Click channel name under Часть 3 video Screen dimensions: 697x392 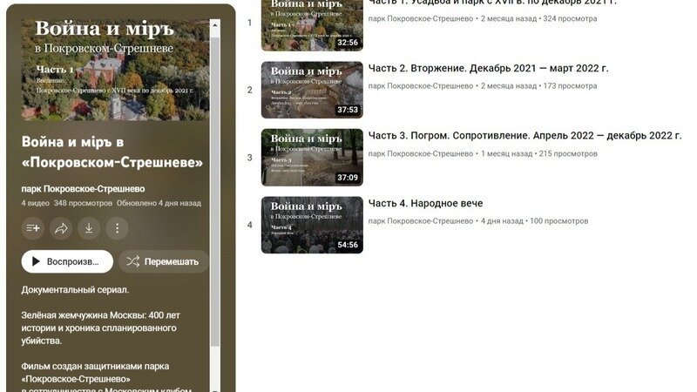tap(421, 154)
